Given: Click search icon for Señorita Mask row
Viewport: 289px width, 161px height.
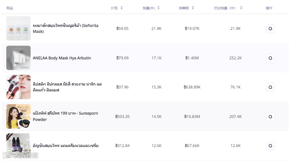Looking at the screenshot, I should 270,29.
